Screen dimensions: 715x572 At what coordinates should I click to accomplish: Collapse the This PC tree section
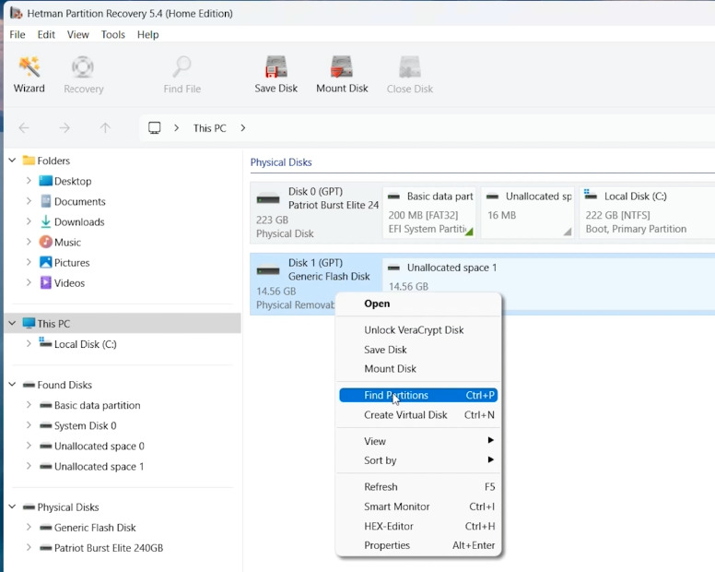(x=13, y=323)
